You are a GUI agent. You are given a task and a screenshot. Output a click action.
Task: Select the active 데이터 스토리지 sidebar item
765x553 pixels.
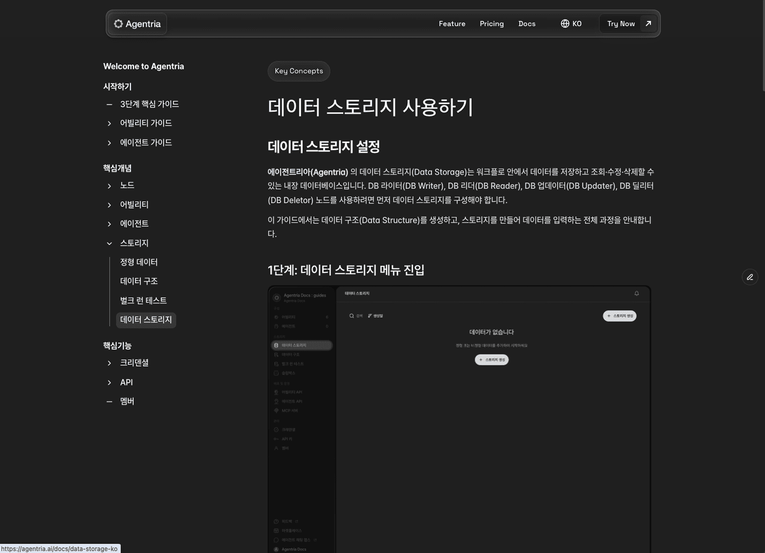coord(146,320)
